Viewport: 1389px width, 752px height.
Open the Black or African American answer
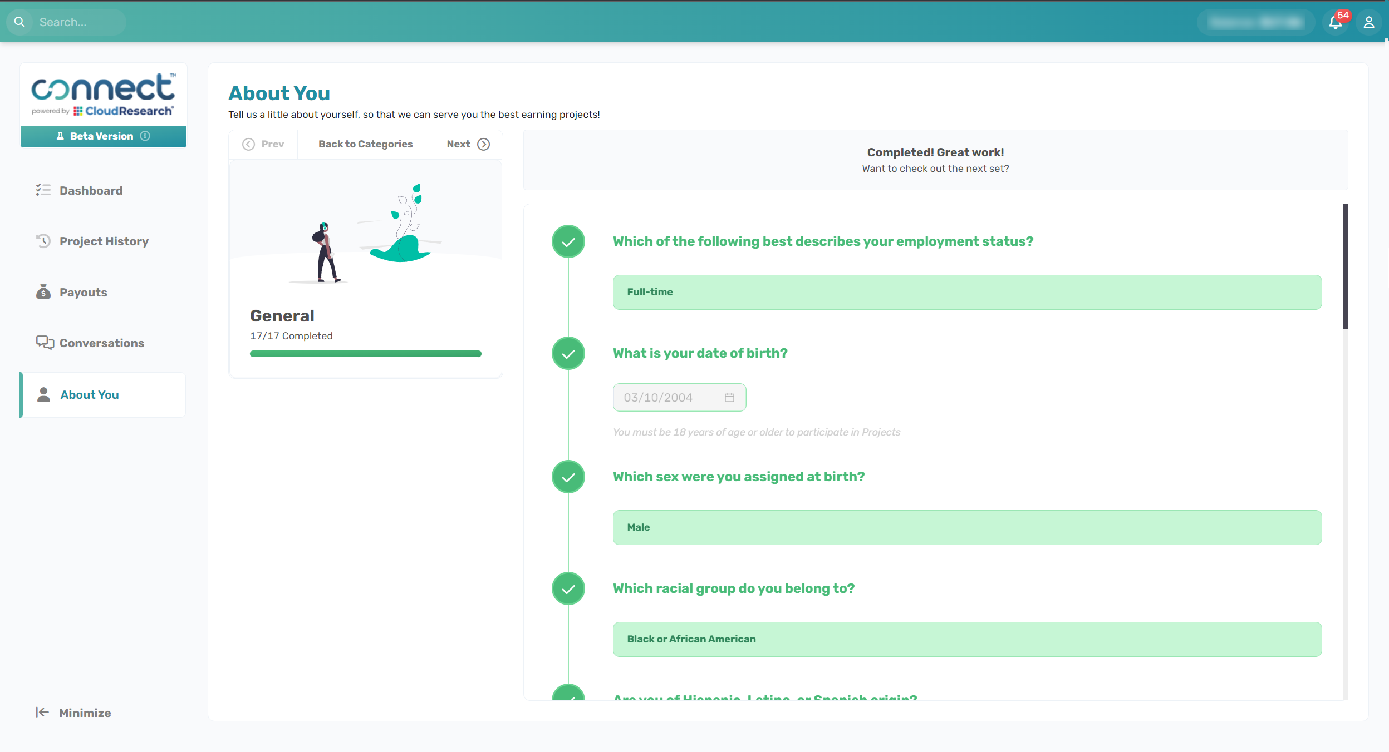click(x=967, y=639)
